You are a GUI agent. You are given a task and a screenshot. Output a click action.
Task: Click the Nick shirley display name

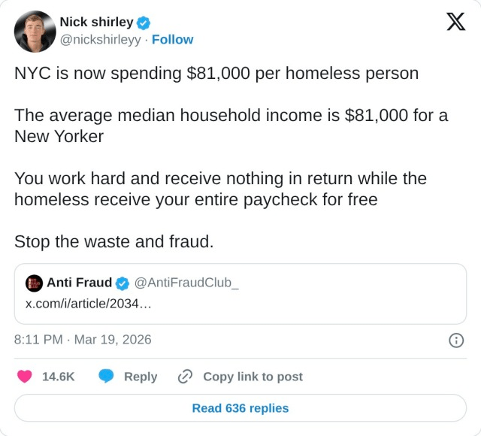[96, 22]
